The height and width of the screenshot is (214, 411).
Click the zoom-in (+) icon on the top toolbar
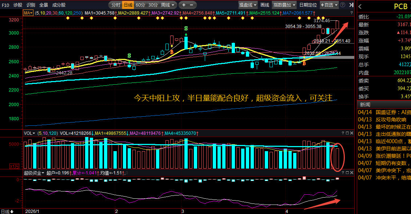[184, 5]
